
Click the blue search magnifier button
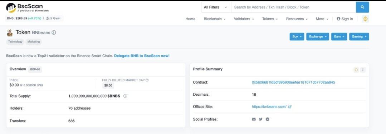tap(362, 7)
